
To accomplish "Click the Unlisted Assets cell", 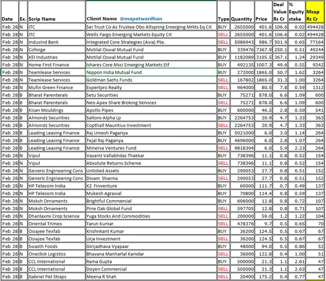I will click(151, 171).
